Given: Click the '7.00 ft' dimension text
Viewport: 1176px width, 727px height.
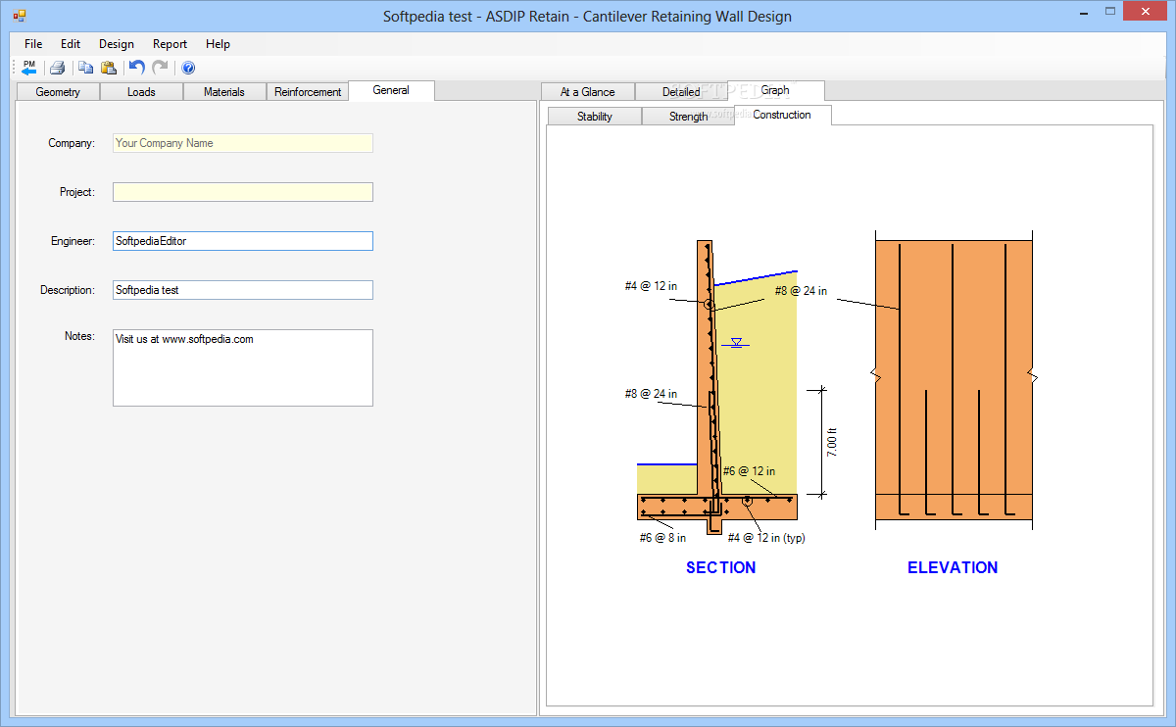Looking at the screenshot, I should 832,443.
